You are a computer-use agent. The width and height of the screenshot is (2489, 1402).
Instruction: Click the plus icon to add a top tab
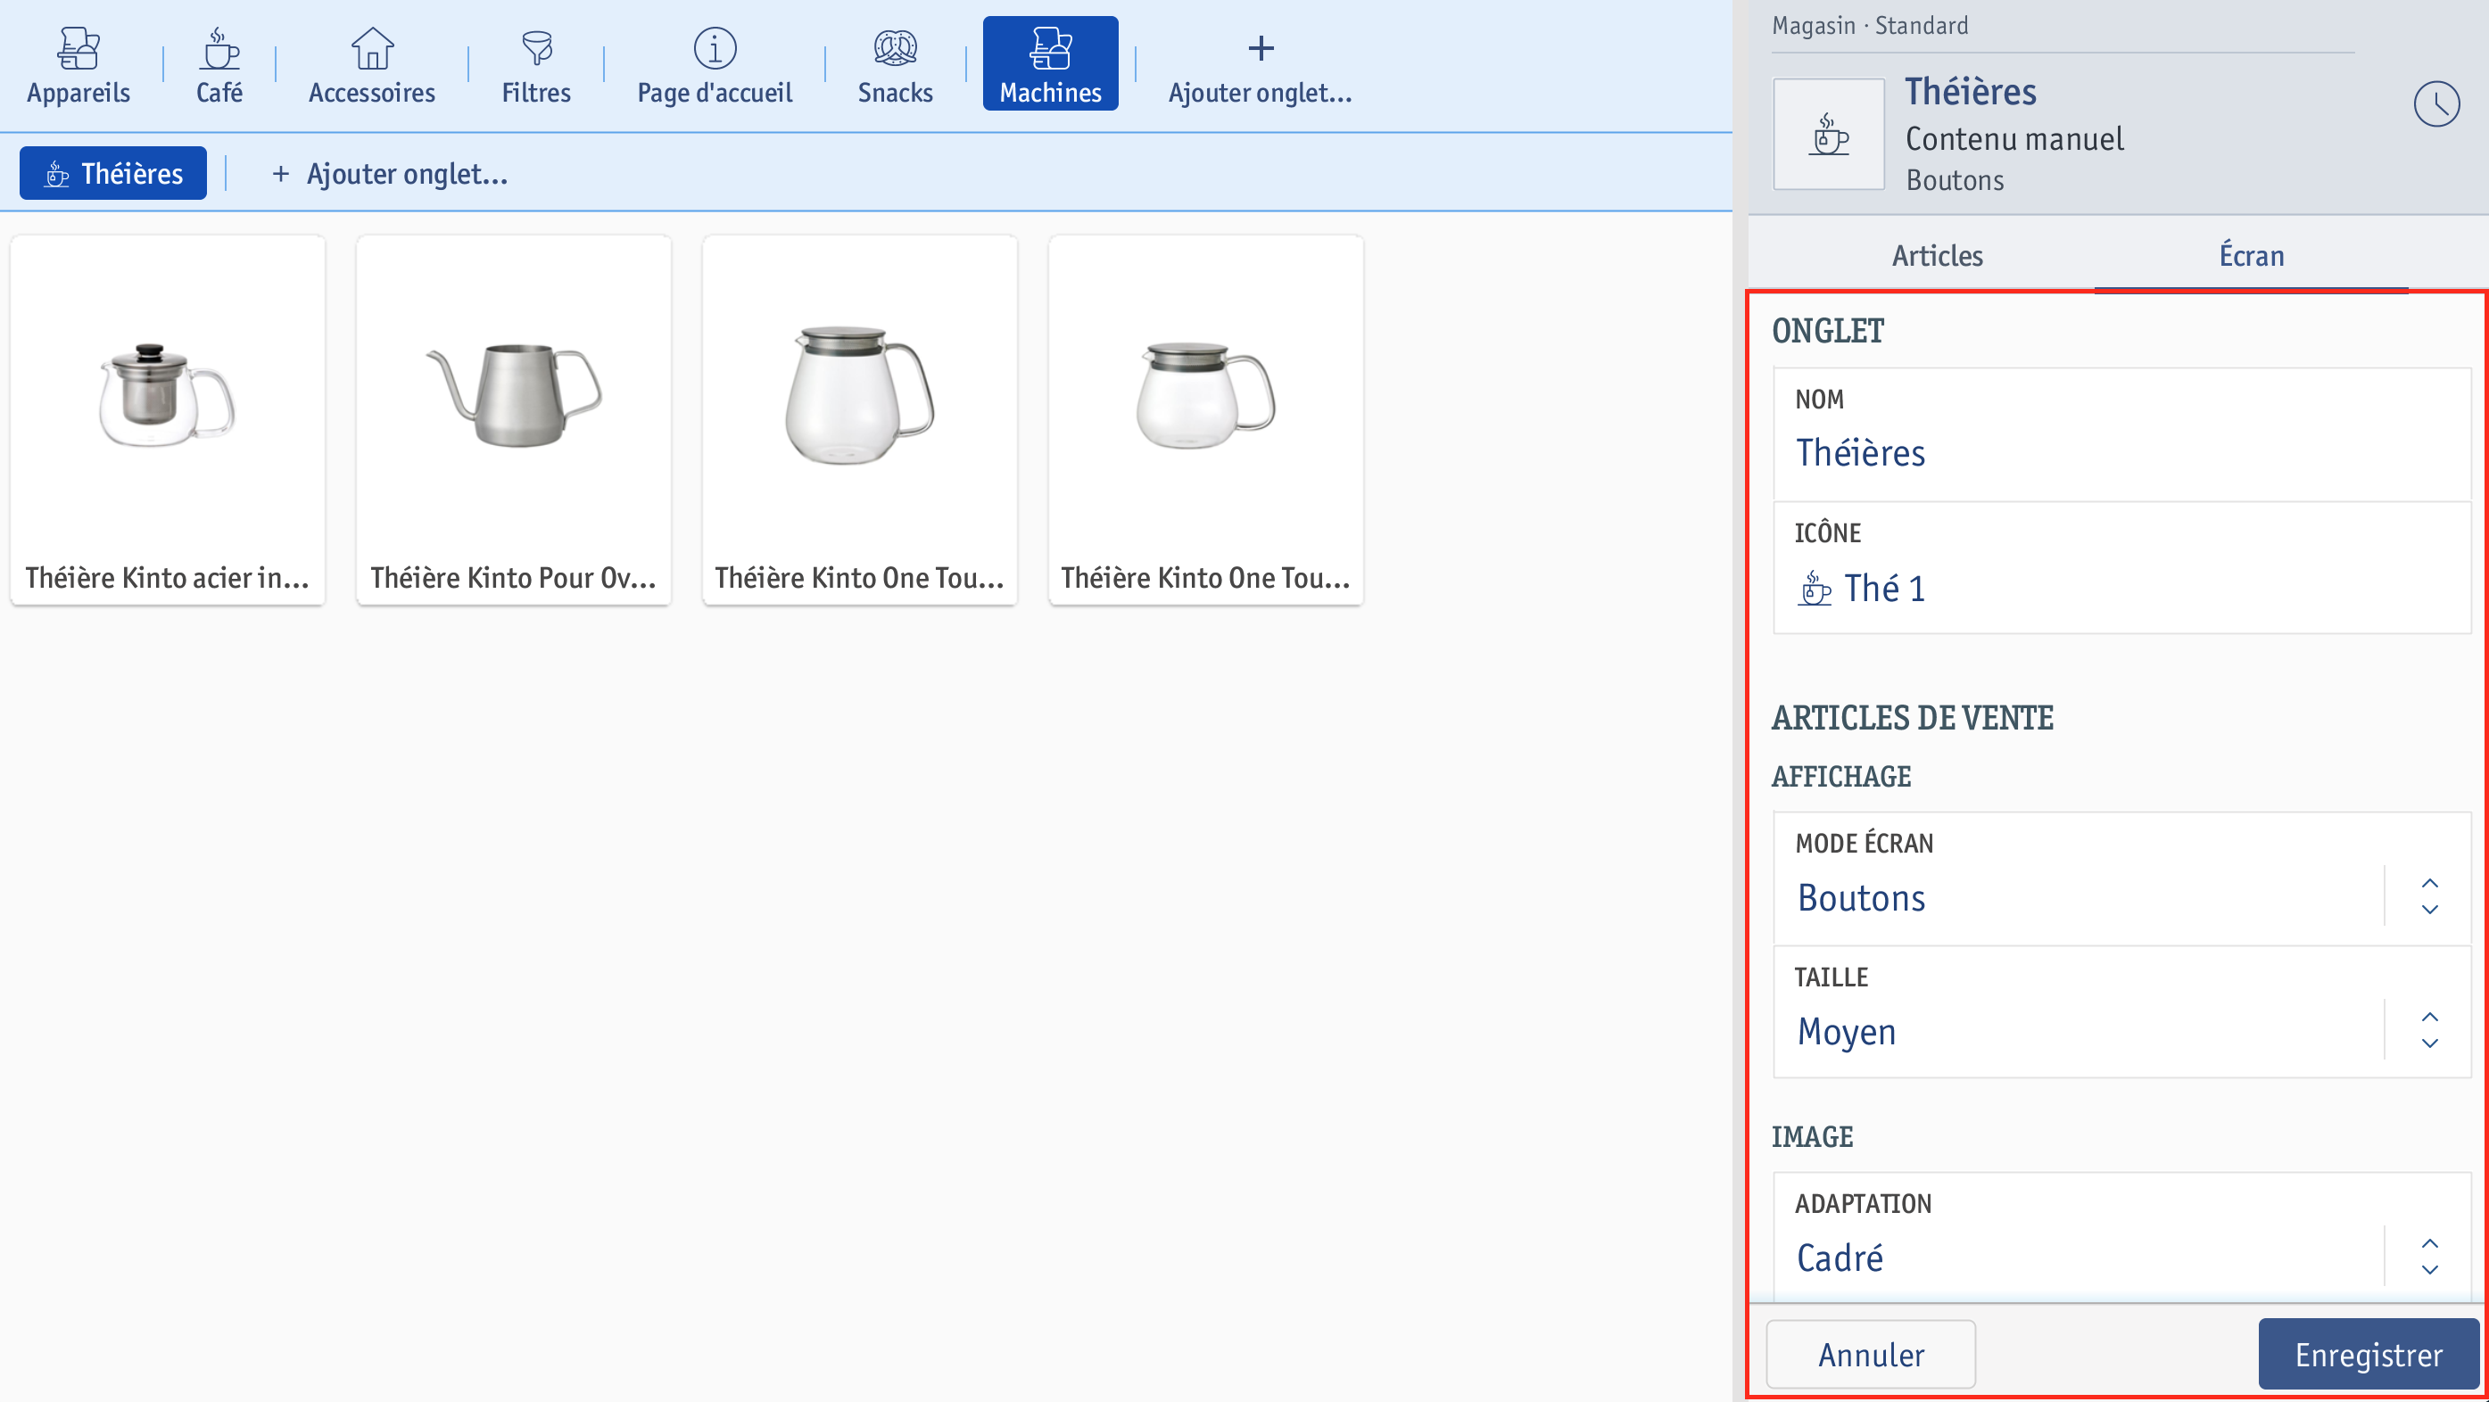click(x=1261, y=47)
